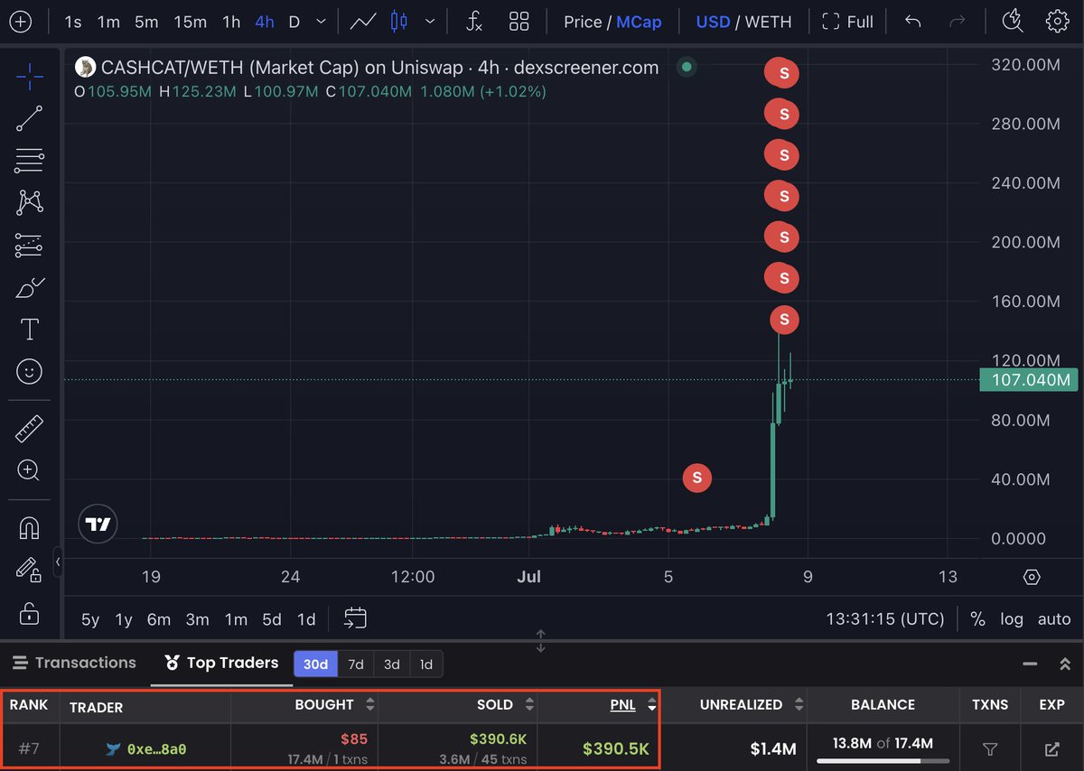The image size is (1084, 771).
Task: Click the TradingView logo on chart
Action: pos(98,524)
